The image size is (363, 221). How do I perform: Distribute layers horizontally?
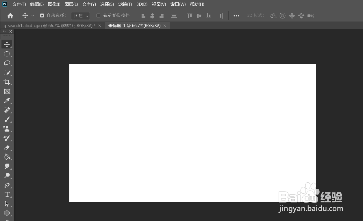[x=221, y=16]
